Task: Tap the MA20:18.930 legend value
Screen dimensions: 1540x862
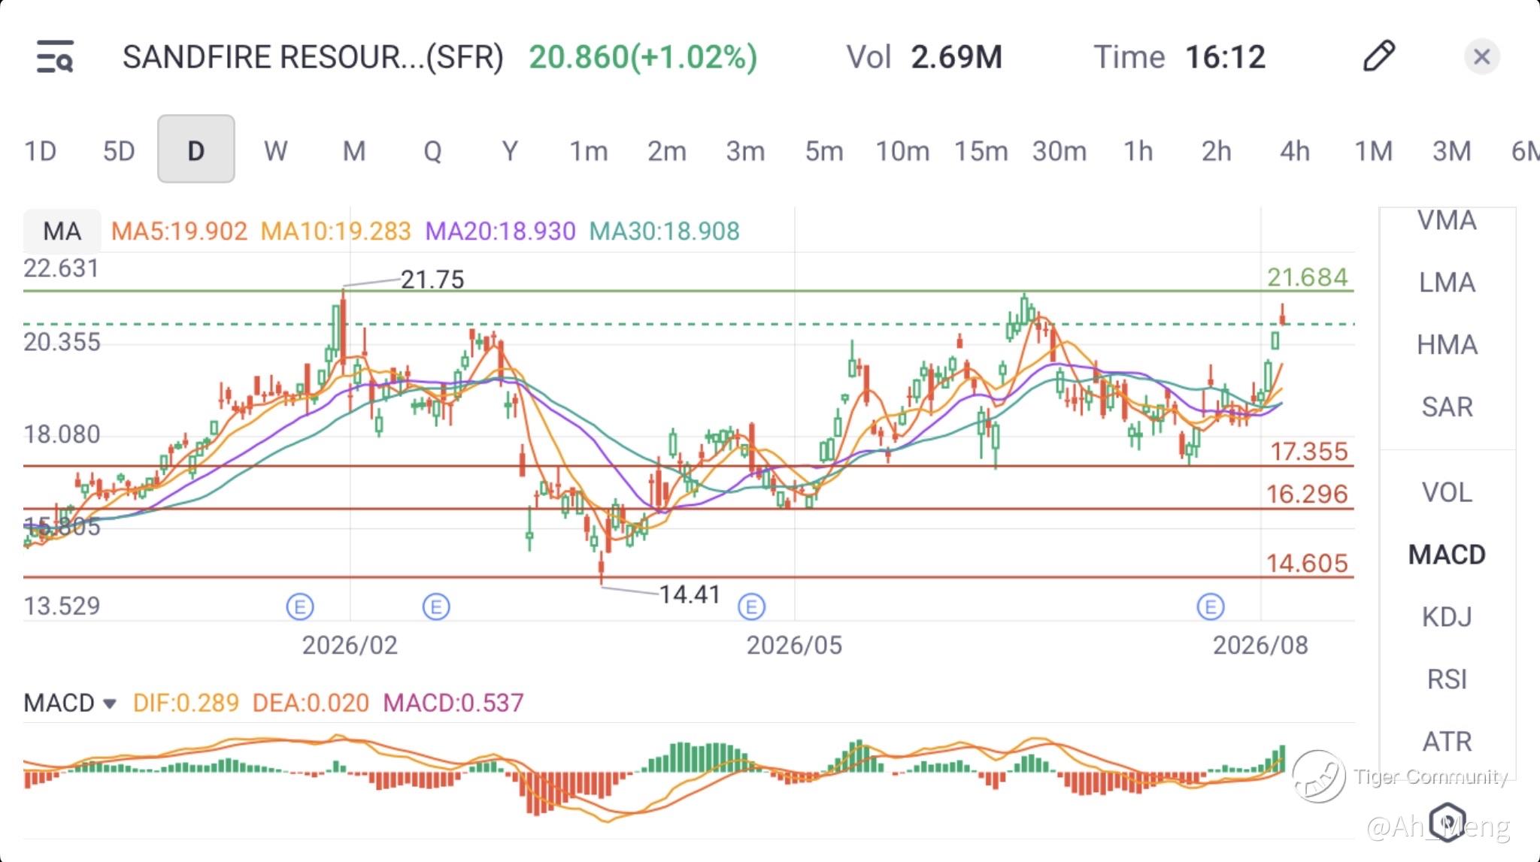Action: coord(500,231)
